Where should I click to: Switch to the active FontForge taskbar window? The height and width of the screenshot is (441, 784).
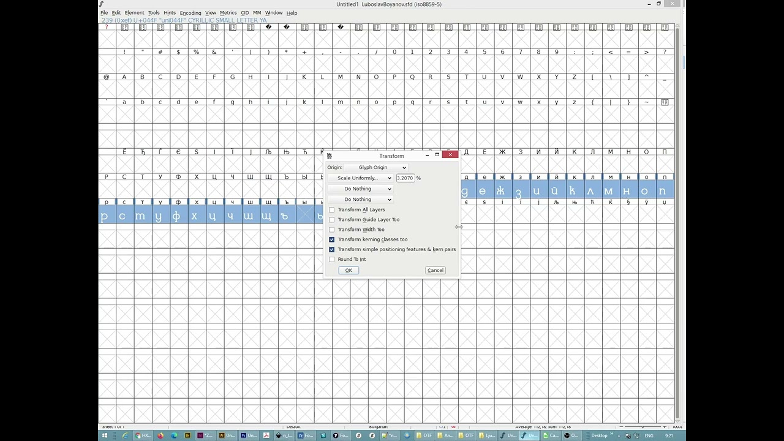point(529,435)
